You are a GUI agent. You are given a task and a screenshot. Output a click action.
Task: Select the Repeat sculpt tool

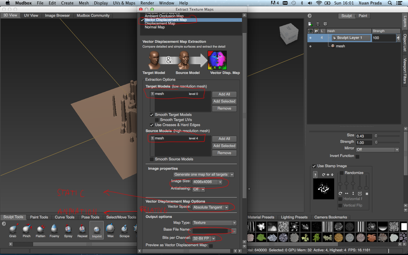pyautogui.click(x=82, y=231)
